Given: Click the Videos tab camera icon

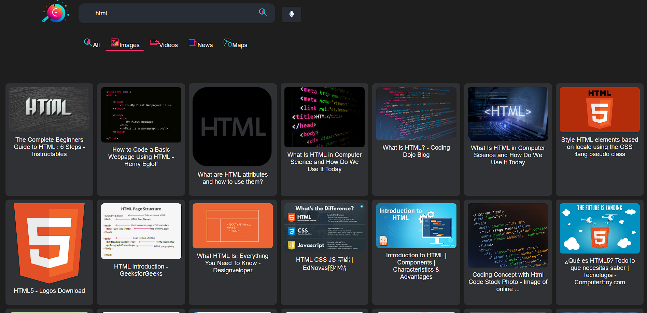Looking at the screenshot, I should click(x=154, y=42).
